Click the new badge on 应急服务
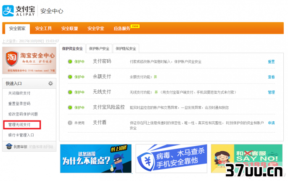Viewport: 288px width, 181px height. coord(135,26)
